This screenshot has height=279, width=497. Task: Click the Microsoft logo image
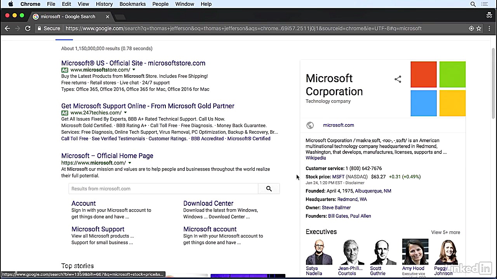pyautogui.click(x=438, y=89)
